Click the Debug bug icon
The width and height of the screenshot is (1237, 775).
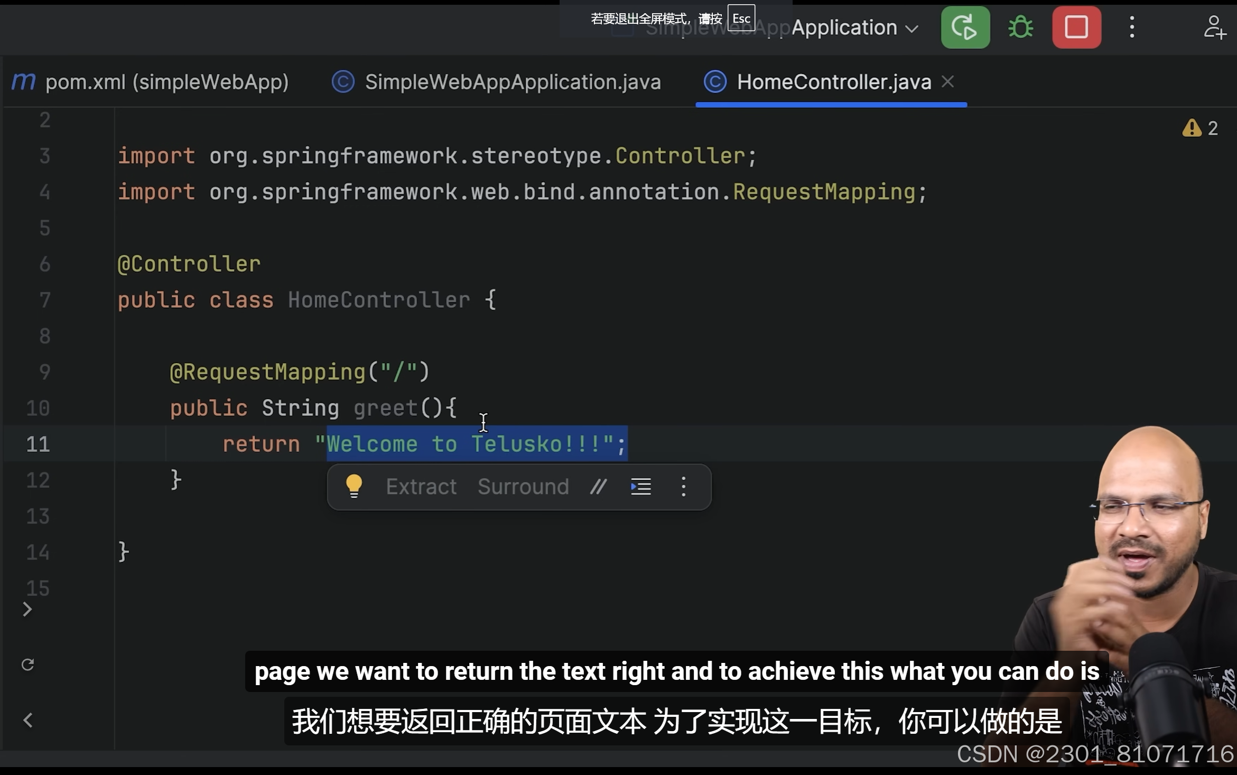point(1020,27)
